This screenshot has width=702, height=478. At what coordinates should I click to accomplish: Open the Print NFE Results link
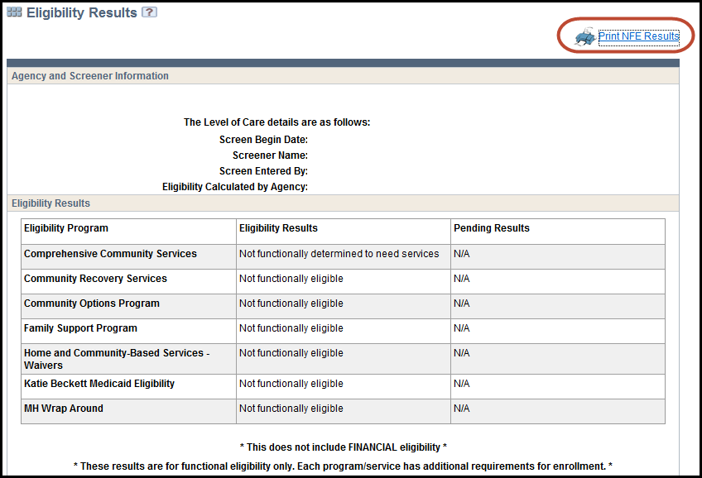pyautogui.click(x=638, y=36)
